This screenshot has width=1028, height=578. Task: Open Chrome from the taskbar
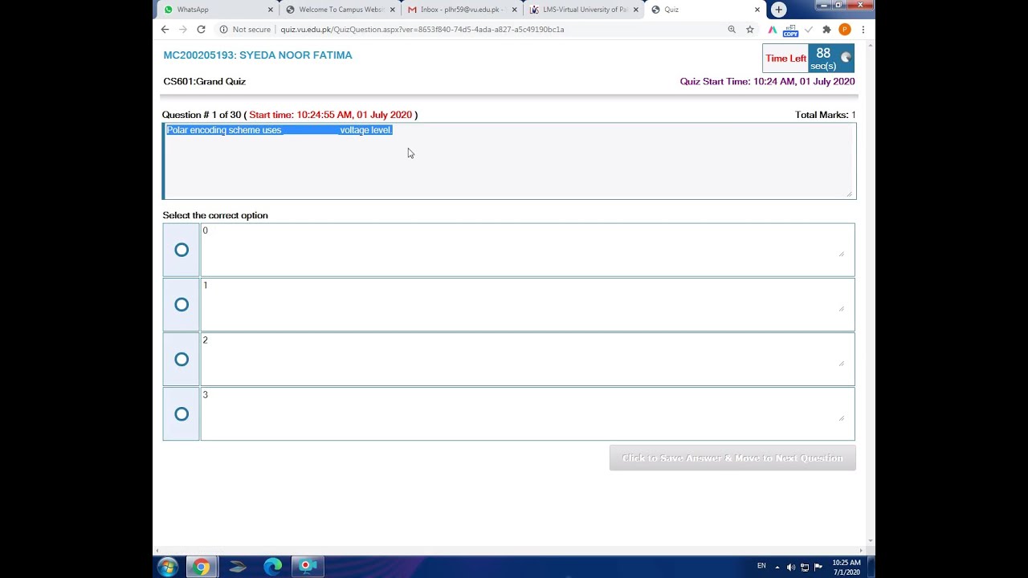tap(202, 567)
